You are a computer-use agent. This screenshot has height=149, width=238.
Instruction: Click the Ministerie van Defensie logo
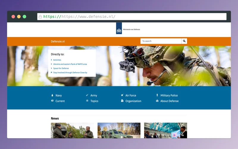[x=128, y=28]
